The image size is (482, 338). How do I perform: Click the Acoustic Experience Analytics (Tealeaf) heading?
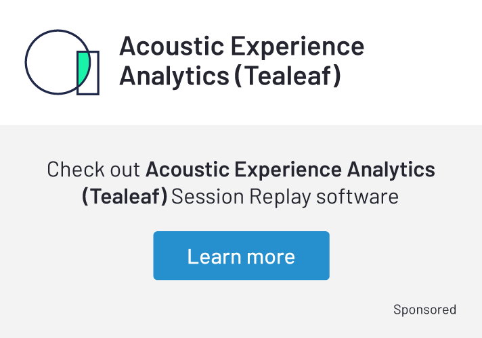click(242, 62)
